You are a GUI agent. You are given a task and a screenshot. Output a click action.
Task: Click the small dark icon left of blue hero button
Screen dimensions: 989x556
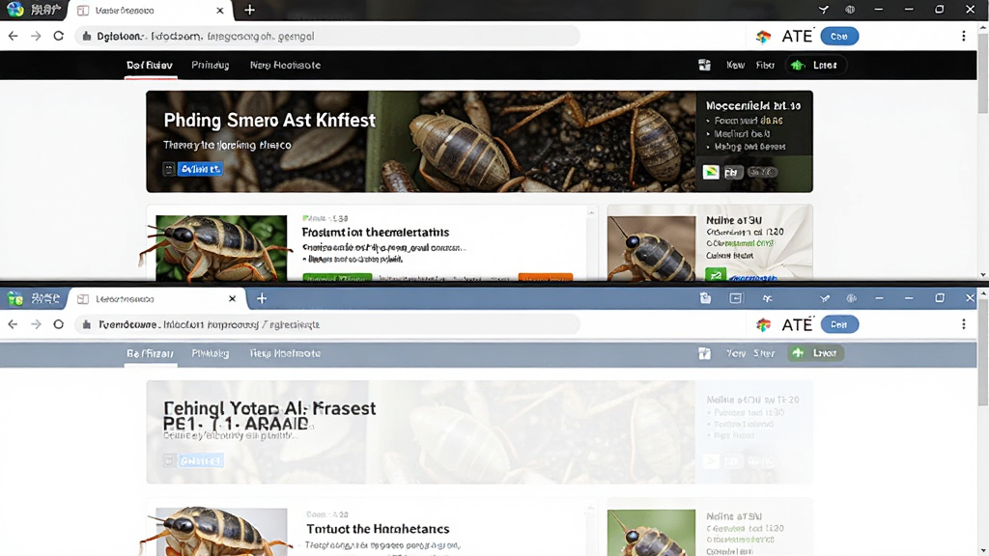pos(168,169)
